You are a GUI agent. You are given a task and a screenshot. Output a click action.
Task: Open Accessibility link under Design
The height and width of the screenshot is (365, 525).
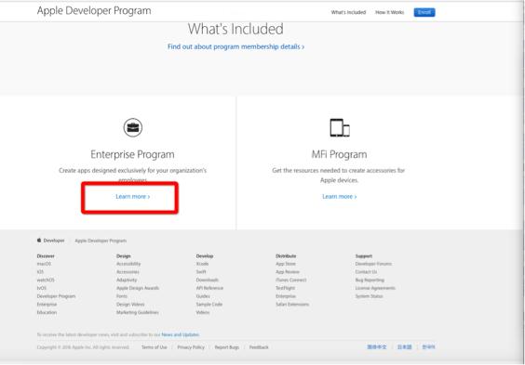[128, 264]
